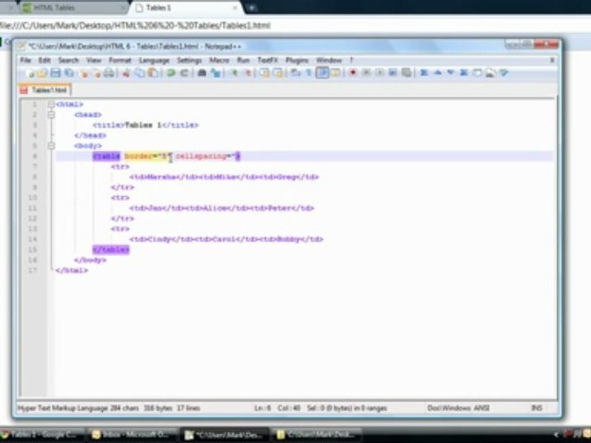591x443 pixels.
Task: Click the blue up-arrow toolbar icon
Action: 437,73
